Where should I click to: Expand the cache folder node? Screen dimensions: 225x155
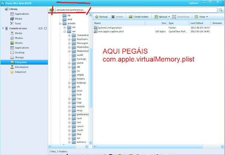coord(69,63)
